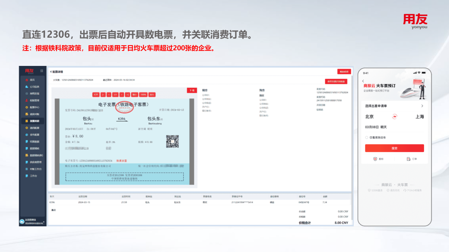
Task: Open the 工作台 sidebar item
Action: point(31,176)
